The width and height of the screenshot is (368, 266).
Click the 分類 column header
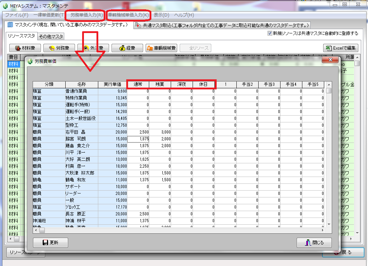tap(49, 84)
